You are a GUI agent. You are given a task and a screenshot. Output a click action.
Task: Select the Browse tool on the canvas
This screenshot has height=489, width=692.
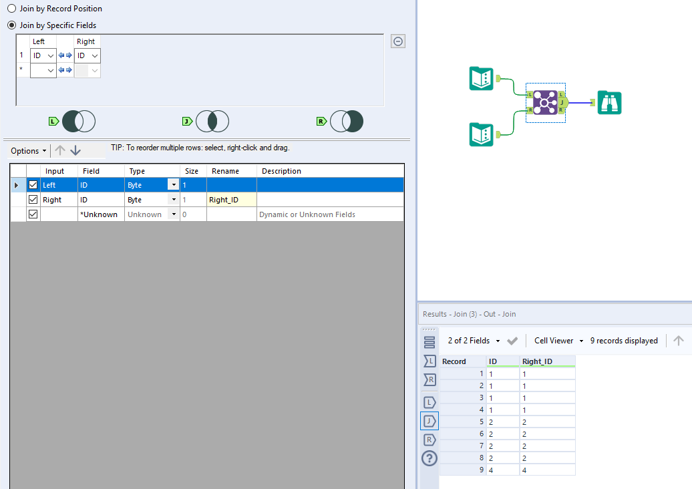pyautogui.click(x=609, y=102)
